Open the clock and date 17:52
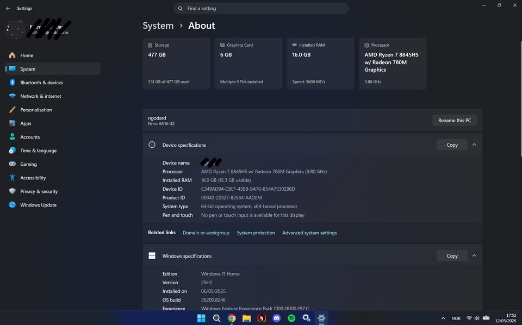 [x=506, y=318]
